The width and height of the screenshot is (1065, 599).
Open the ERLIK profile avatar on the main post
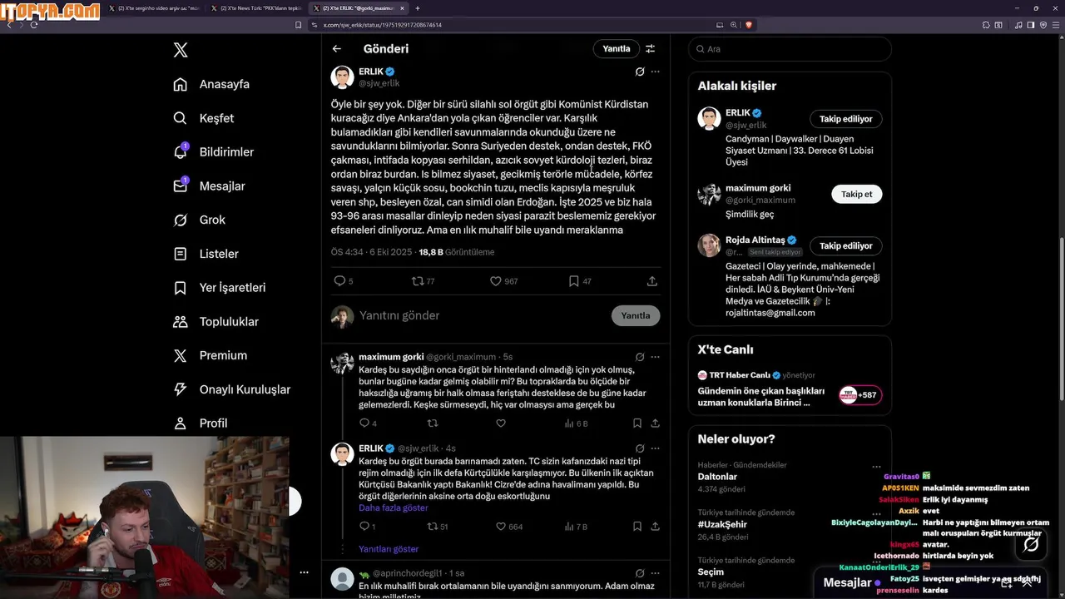[342, 77]
